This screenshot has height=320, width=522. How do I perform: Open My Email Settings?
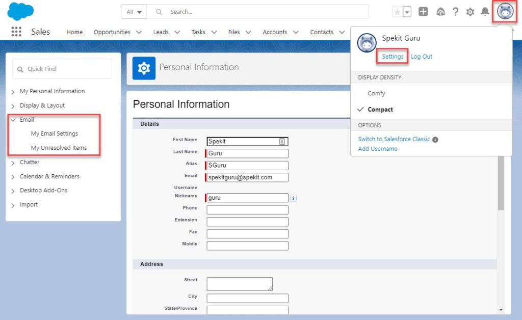pos(54,134)
